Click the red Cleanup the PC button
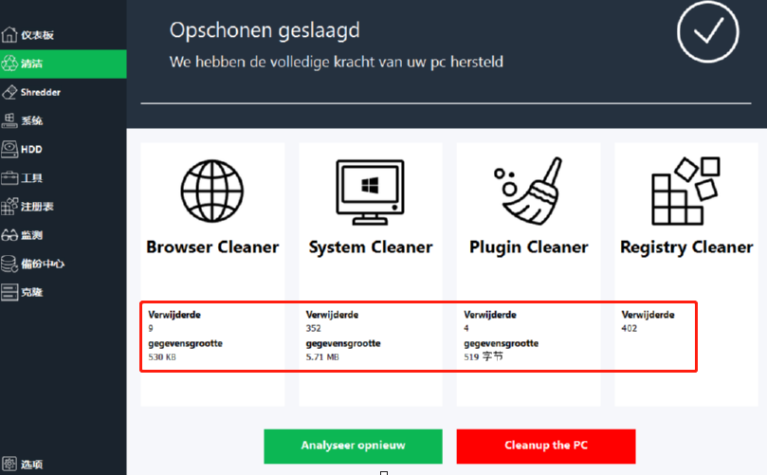This screenshot has width=767, height=475. click(545, 445)
